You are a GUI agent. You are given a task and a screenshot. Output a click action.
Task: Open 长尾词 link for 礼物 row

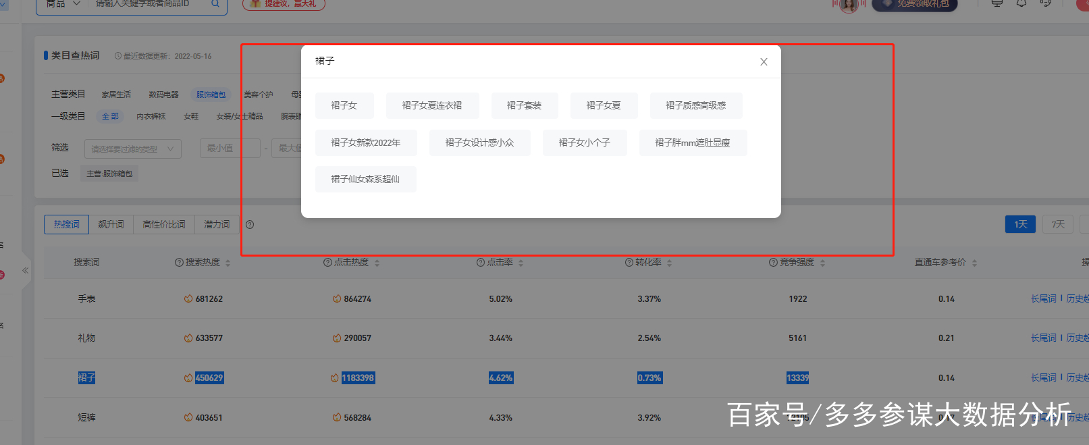[1043, 338]
